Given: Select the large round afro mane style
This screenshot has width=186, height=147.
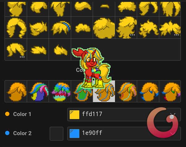Looking at the screenshot, I should pos(104,28).
